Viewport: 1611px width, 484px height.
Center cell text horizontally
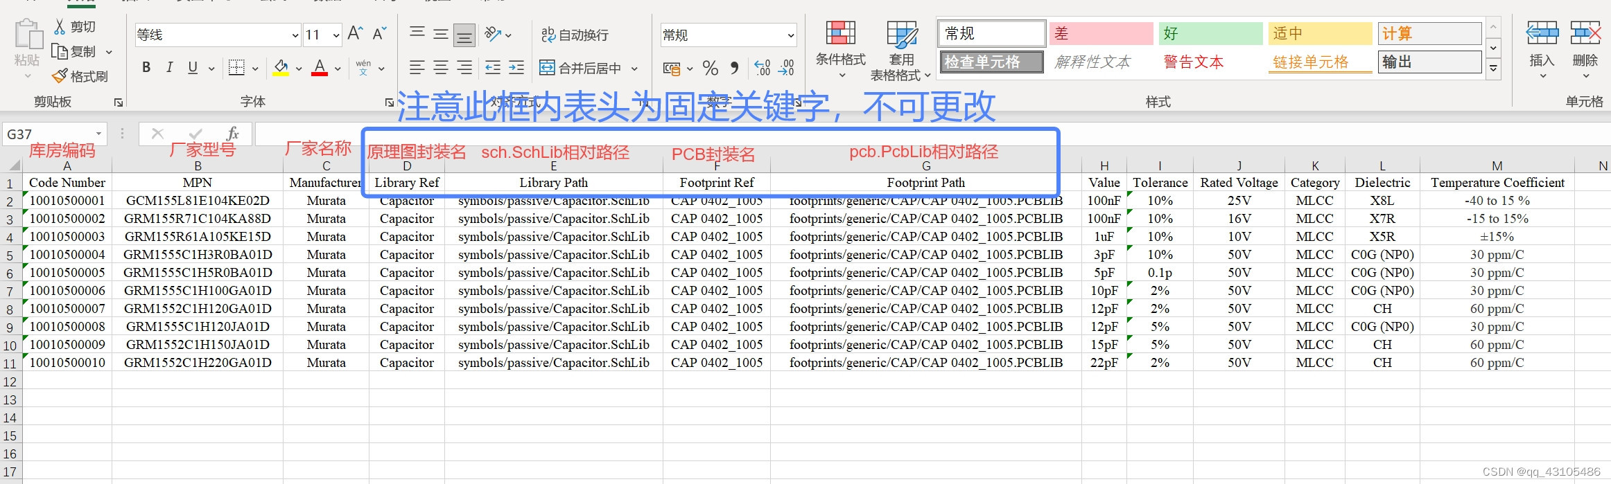tap(441, 67)
